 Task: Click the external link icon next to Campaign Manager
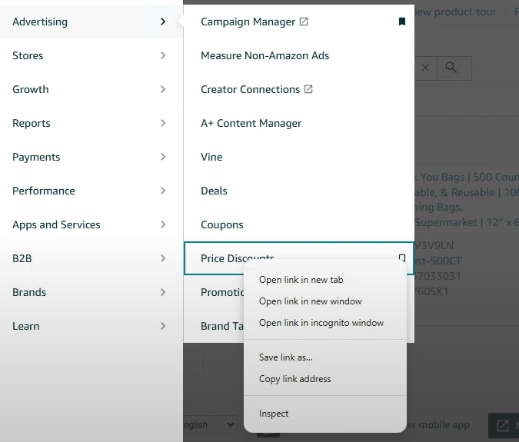pos(304,22)
